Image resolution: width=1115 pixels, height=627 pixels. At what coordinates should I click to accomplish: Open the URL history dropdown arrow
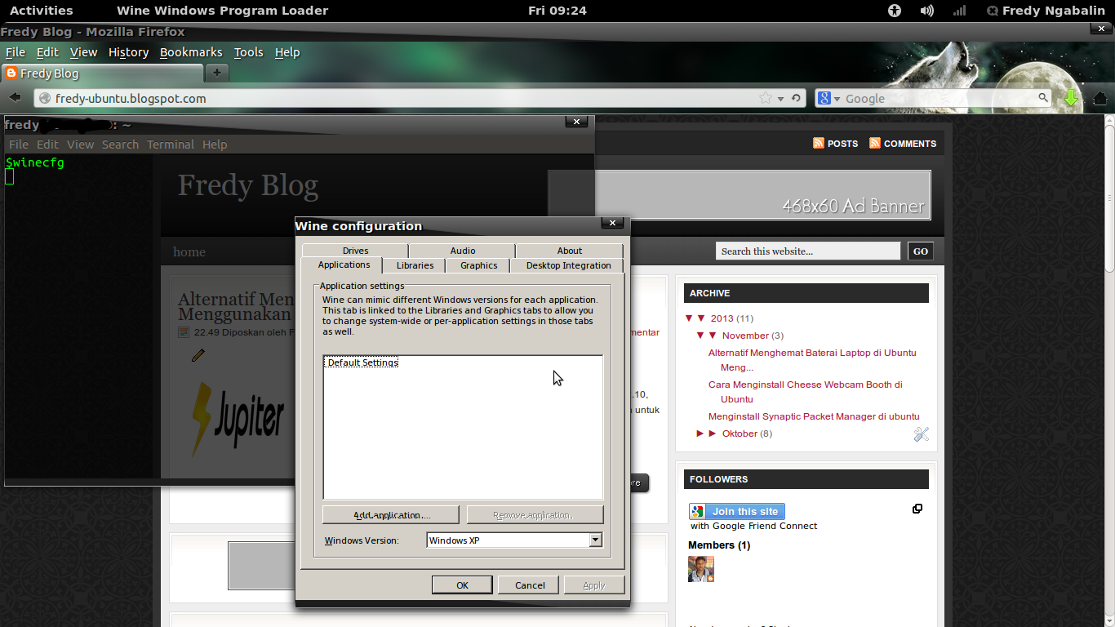[781, 99]
